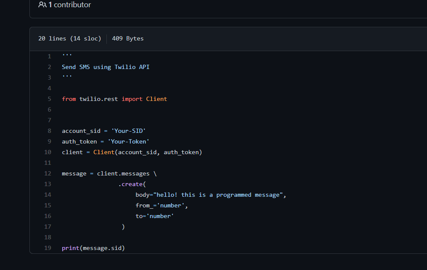Click line number 8
The width and height of the screenshot is (427, 270).
[x=49, y=131]
